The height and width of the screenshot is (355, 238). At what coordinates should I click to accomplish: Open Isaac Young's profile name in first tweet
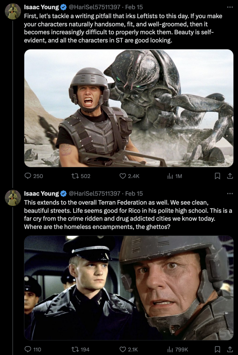[41, 7]
